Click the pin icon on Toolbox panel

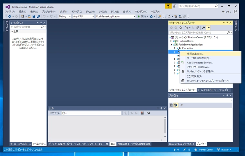click(x=41, y=23)
